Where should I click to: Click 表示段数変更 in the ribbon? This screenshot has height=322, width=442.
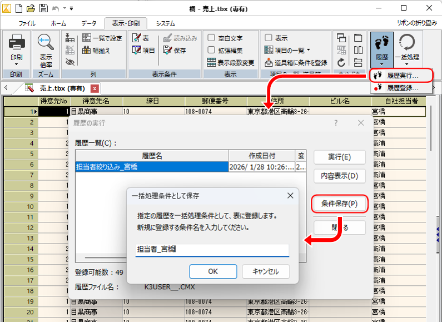tap(211, 62)
